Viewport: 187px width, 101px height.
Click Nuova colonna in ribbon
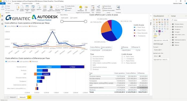[x=107, y=8]
